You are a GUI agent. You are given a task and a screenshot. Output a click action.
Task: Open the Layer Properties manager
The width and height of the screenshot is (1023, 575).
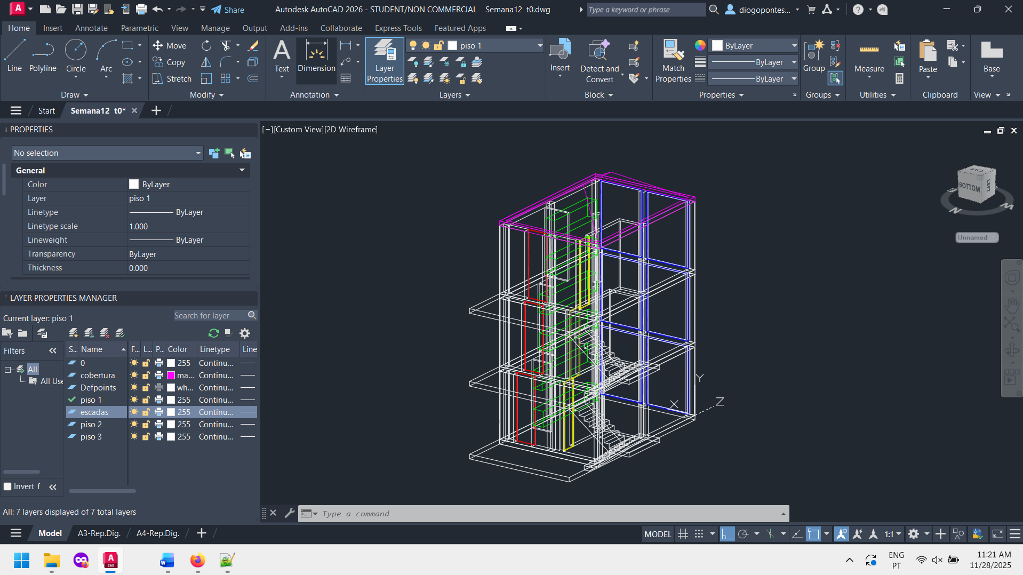point(384,61)
